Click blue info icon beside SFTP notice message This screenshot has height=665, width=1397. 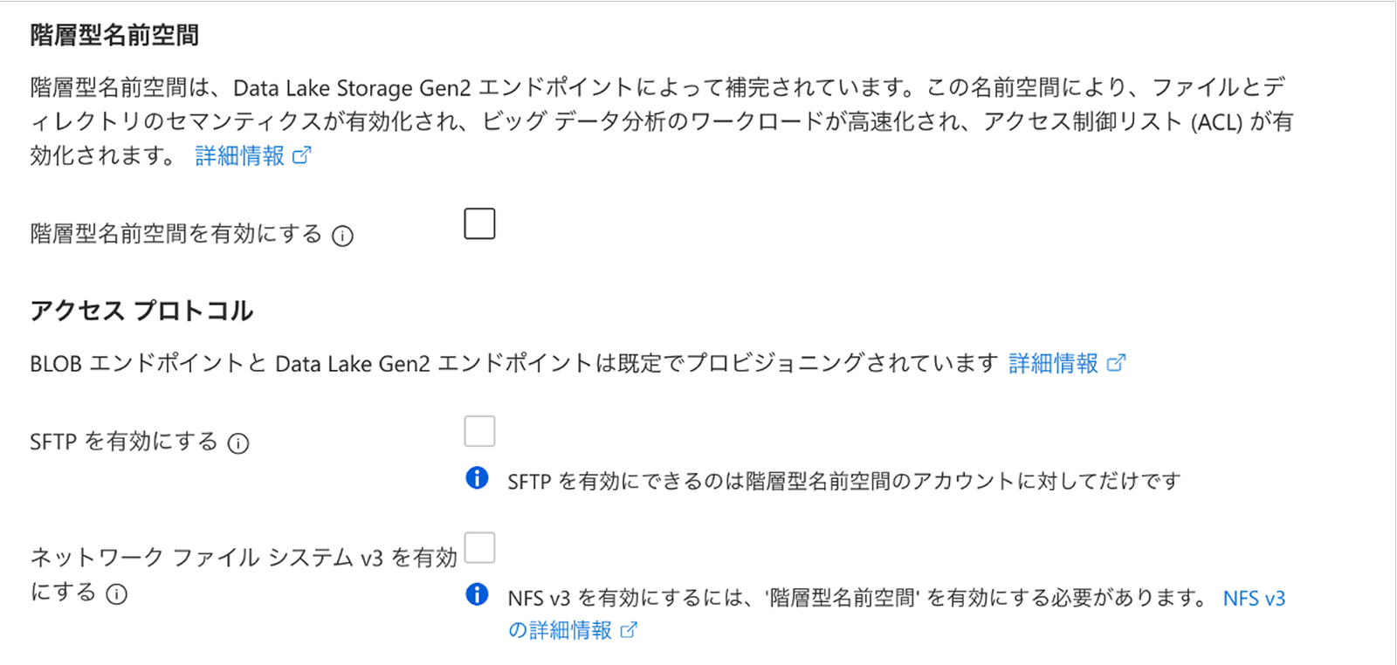pos(477,478)
